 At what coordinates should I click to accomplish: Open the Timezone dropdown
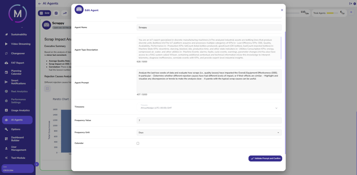point(209,107)
